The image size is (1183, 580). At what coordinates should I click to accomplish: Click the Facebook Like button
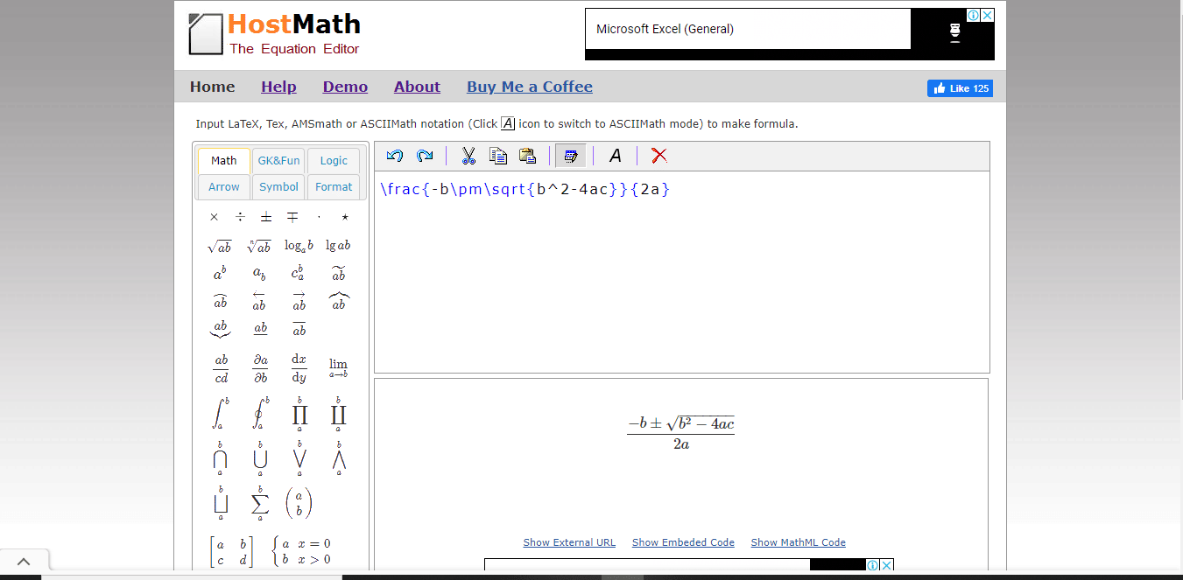960,88
